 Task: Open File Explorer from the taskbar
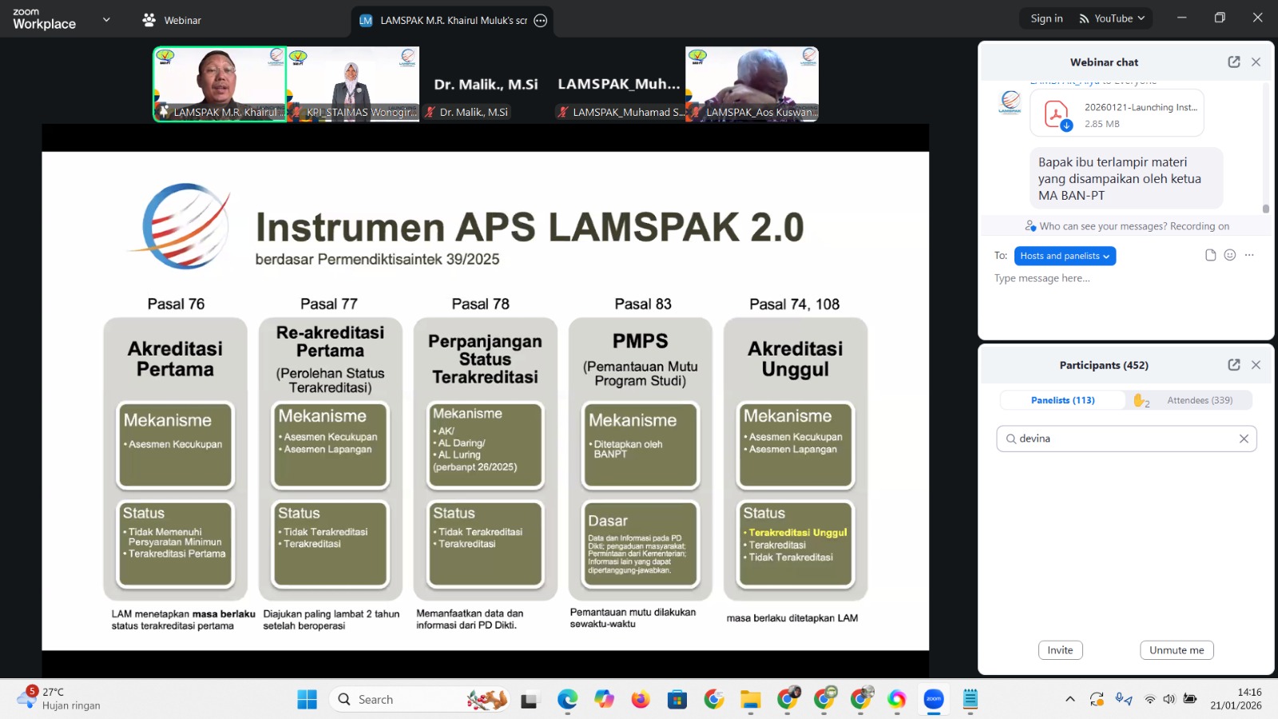click(751, 700)
